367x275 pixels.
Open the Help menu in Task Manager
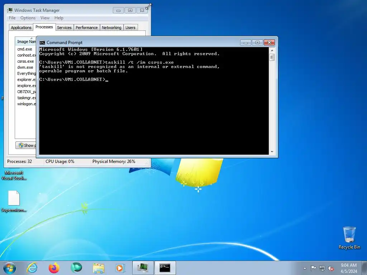[59, 18]
